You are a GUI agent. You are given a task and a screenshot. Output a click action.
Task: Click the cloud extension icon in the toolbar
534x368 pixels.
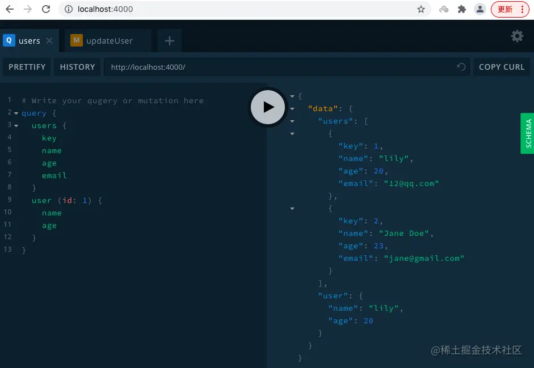(x=444, y=9)
